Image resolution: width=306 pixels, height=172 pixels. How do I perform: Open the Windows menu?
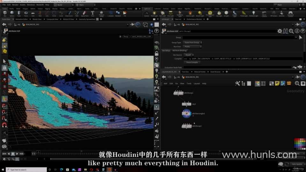tap(31, 5)
